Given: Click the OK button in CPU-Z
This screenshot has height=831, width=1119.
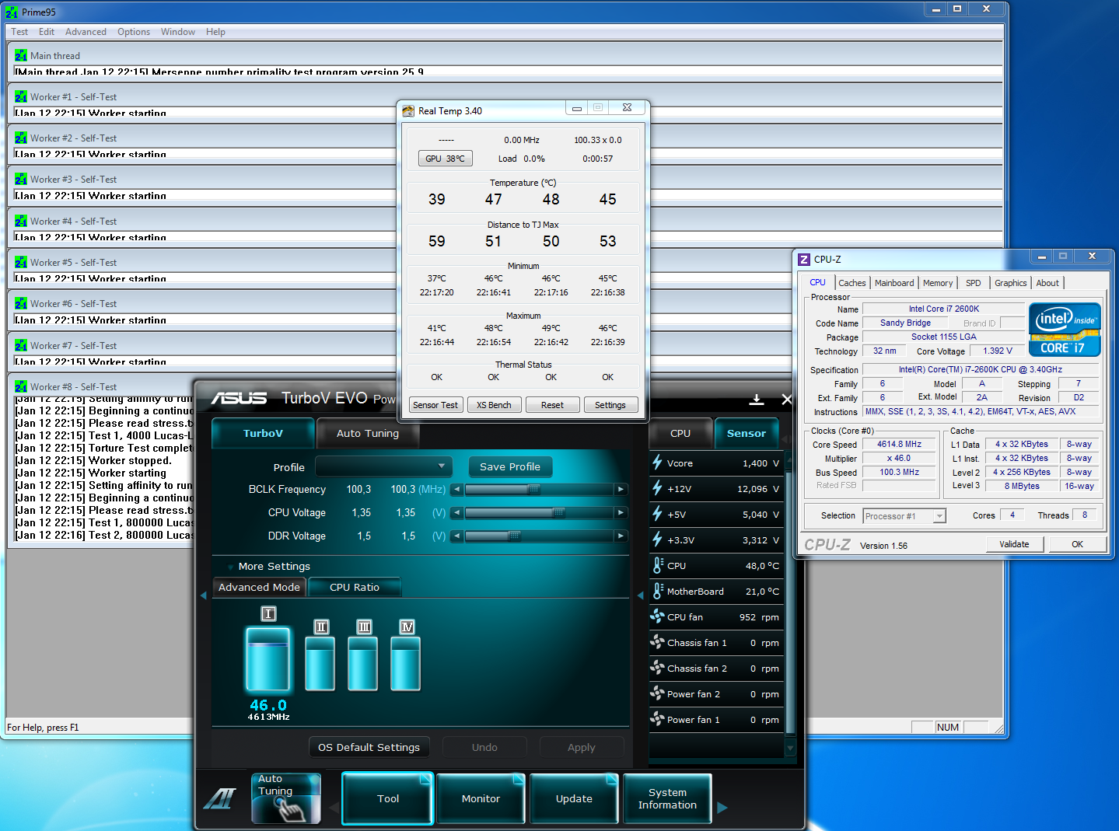Looking at the screenshot, I should click(x=1077, y=544).
